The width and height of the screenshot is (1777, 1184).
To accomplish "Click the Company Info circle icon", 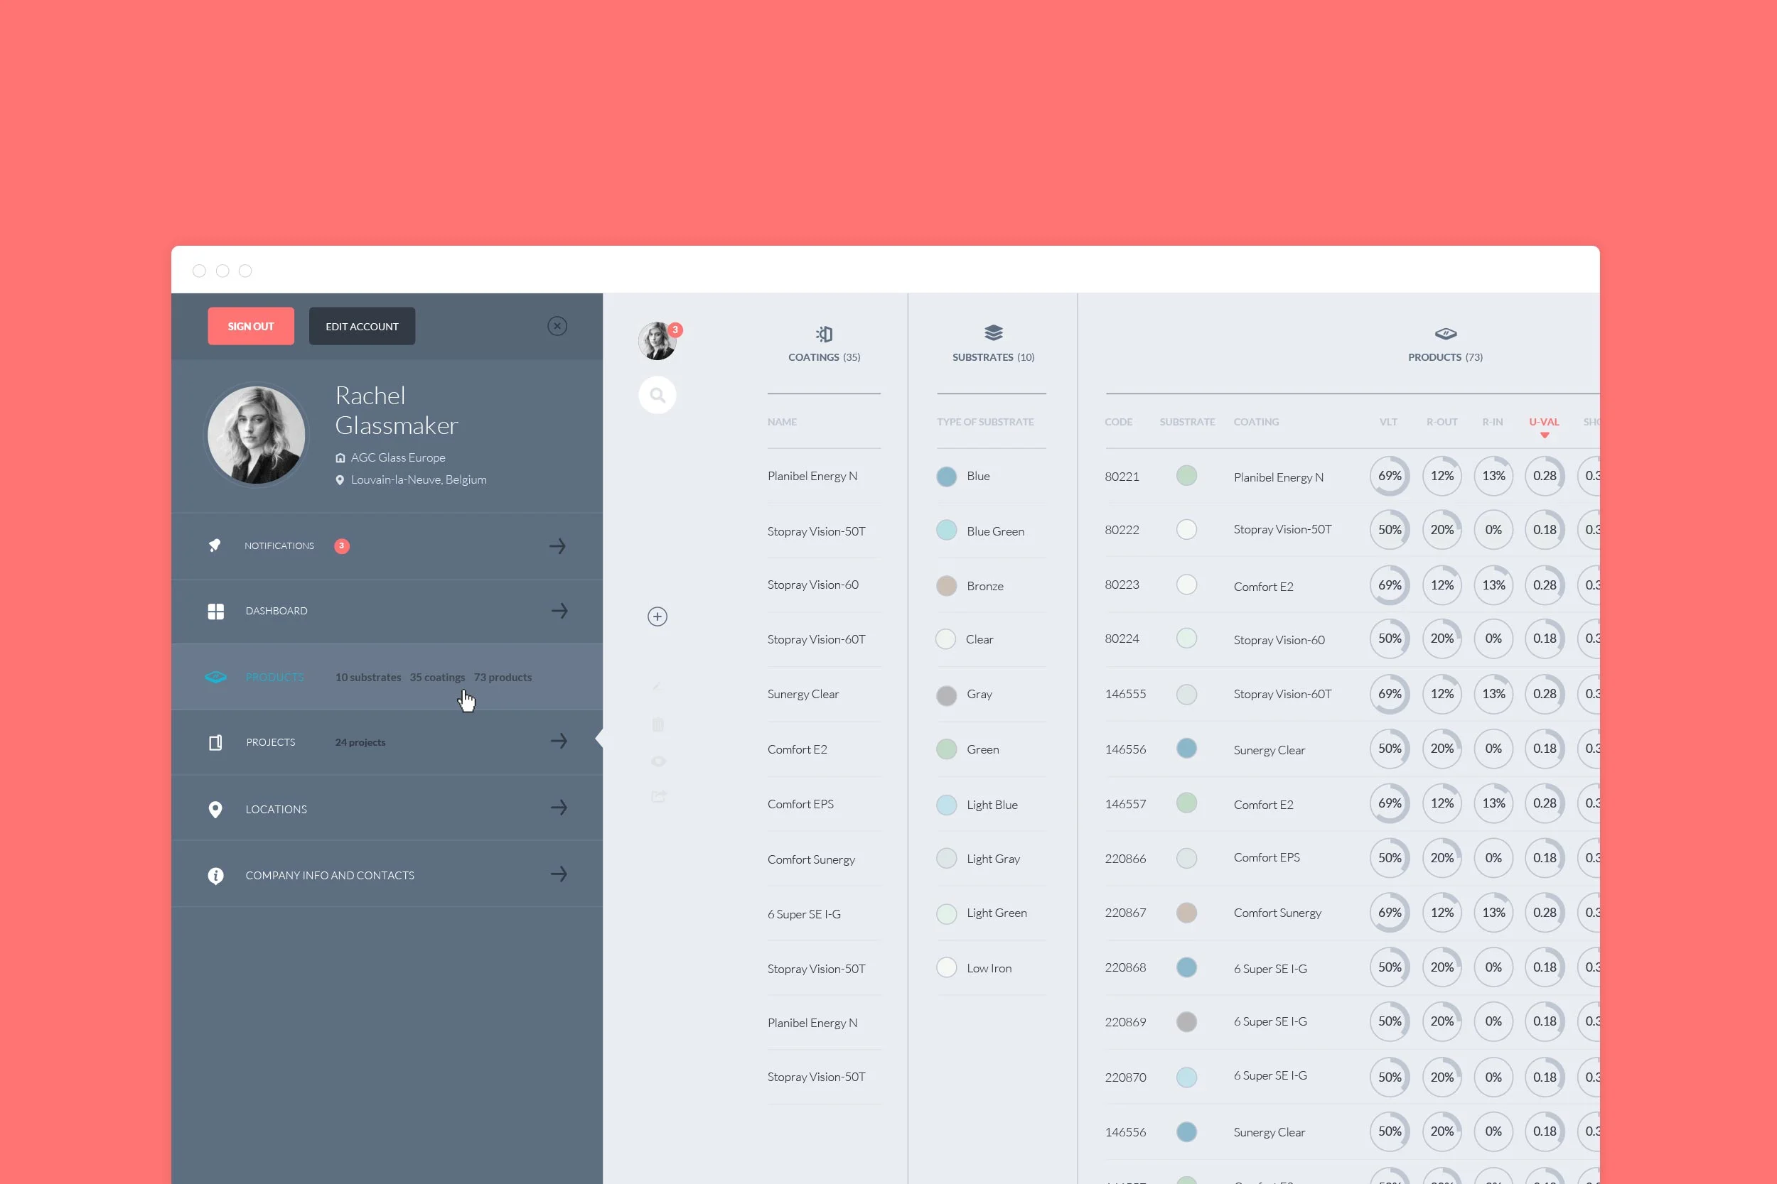I will click(216, 875).
